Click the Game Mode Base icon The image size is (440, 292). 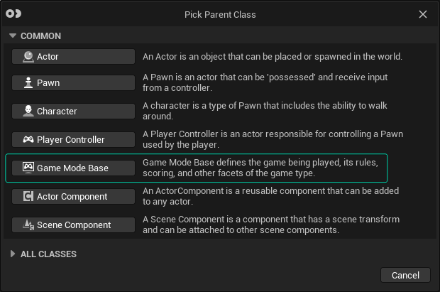coord(28,168)
